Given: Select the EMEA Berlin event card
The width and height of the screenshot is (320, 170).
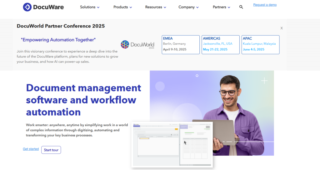Looking at the screenshot, I should point(181,44).
